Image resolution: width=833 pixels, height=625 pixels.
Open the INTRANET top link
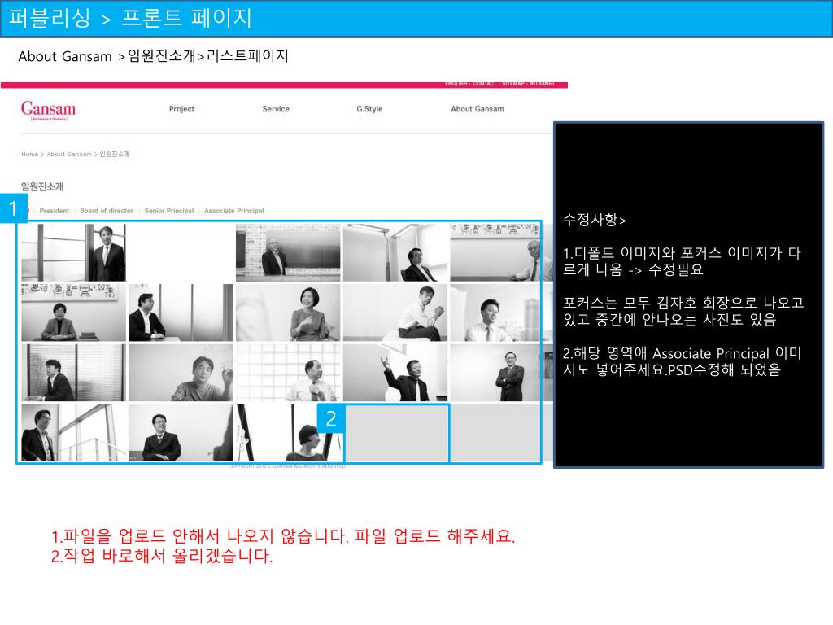tap(542, 84)
